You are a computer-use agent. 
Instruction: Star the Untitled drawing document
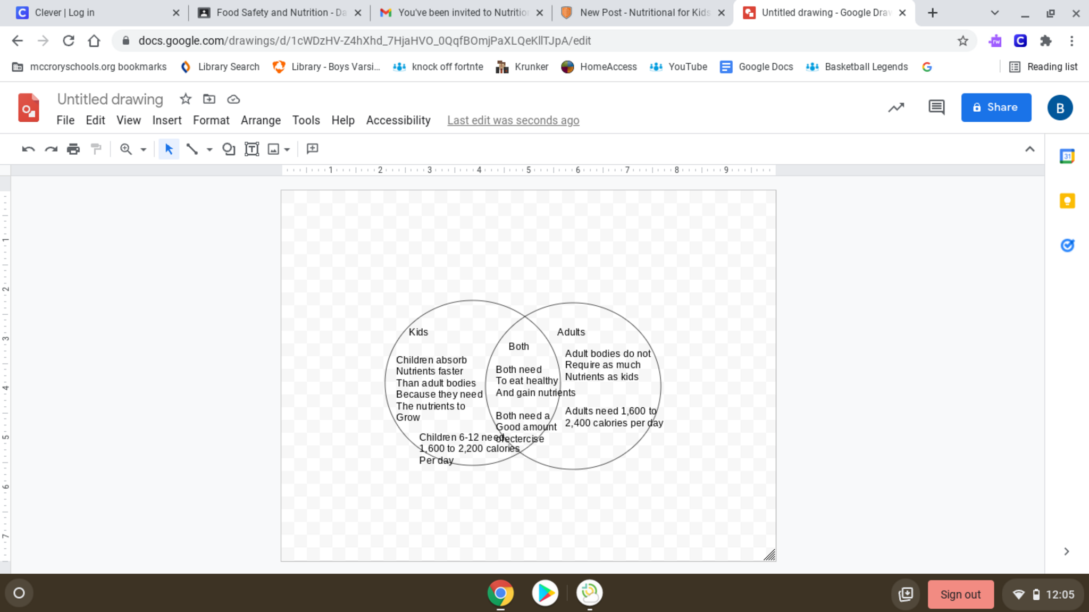pos(186,99)
